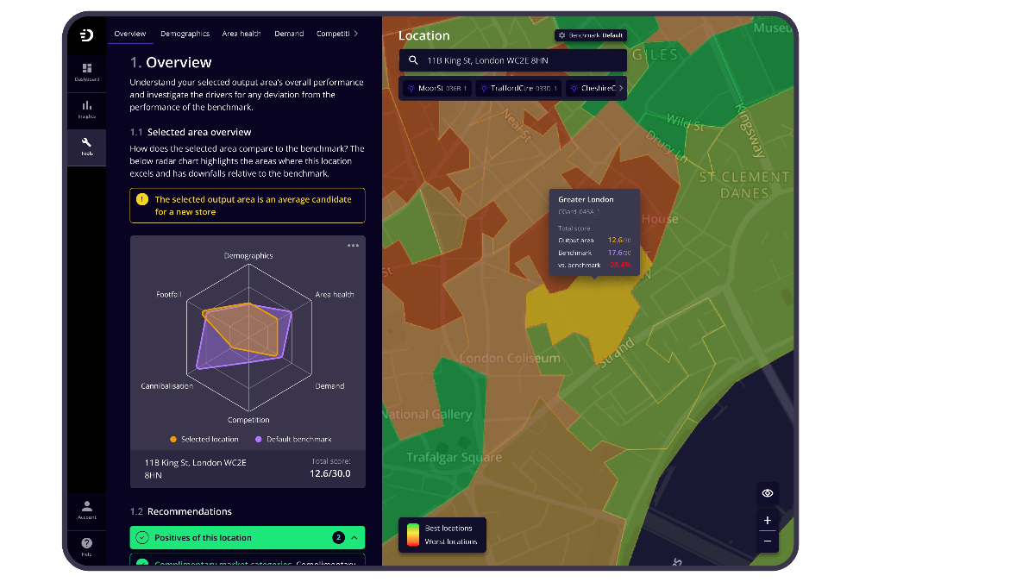Click the checkmark icon in Positives bar
Image resolution: width=1035 pixels, height=582 pixels.
142,537
